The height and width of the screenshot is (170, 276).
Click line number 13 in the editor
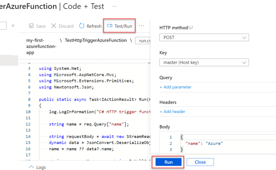click(28, 130)
